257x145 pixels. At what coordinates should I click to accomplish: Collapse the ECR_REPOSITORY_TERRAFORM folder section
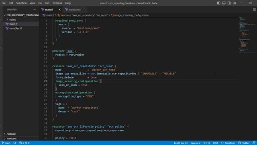click(21, 15)
